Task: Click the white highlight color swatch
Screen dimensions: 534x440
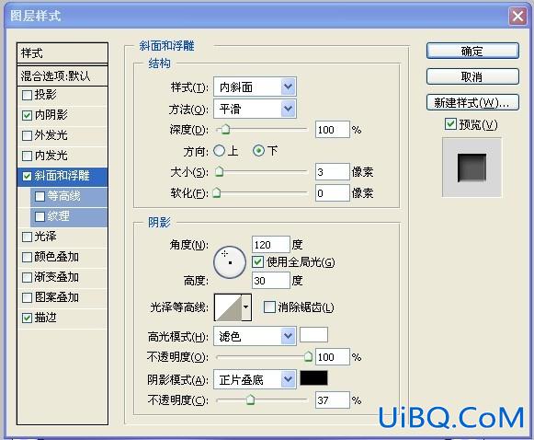Action: (313, 335)
